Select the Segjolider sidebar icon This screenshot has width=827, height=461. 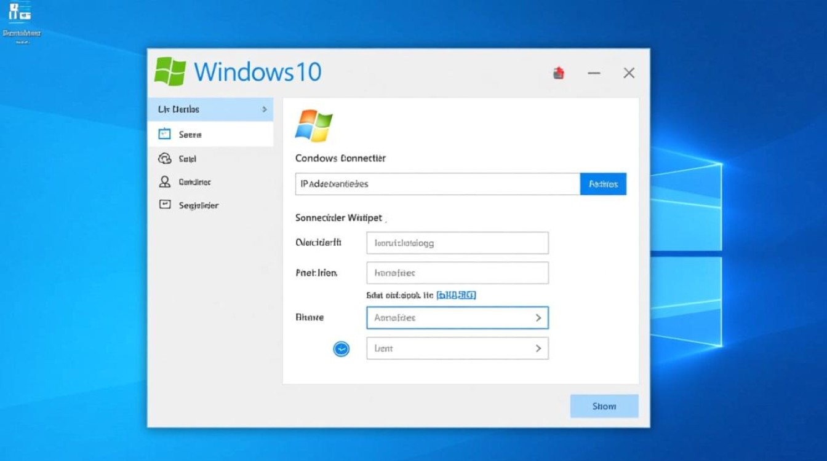[x=164, y=205]
